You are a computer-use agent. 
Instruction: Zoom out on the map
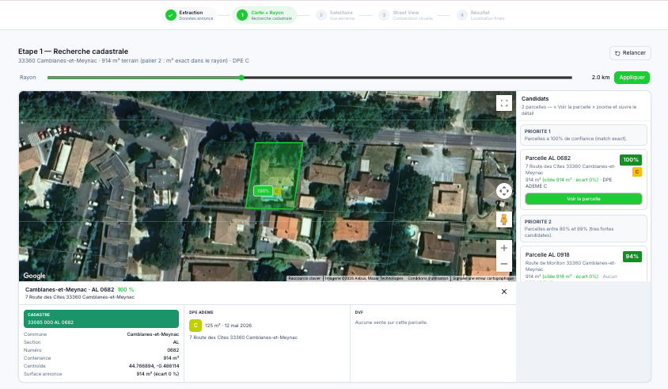tap(504, 264)
